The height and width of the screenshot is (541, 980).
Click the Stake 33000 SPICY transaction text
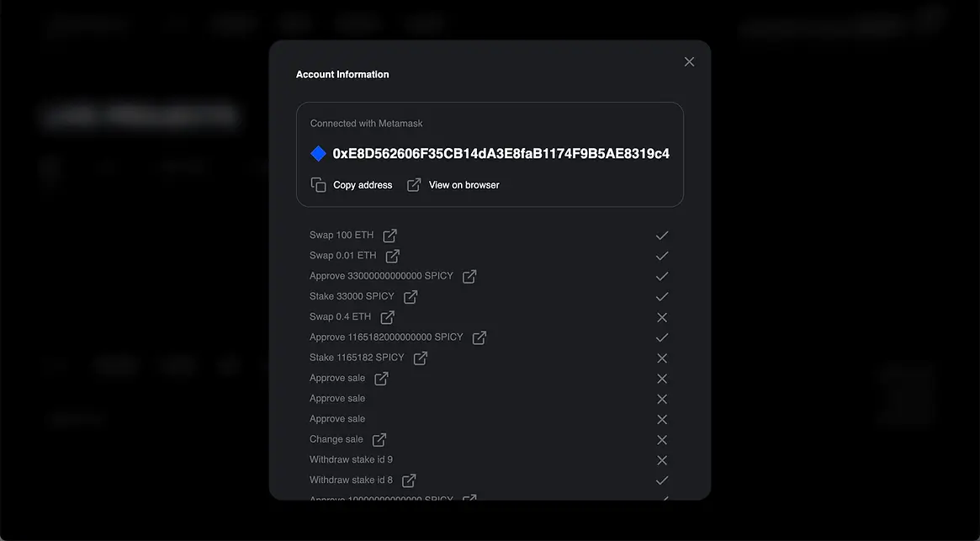click(x=352, y=296)
